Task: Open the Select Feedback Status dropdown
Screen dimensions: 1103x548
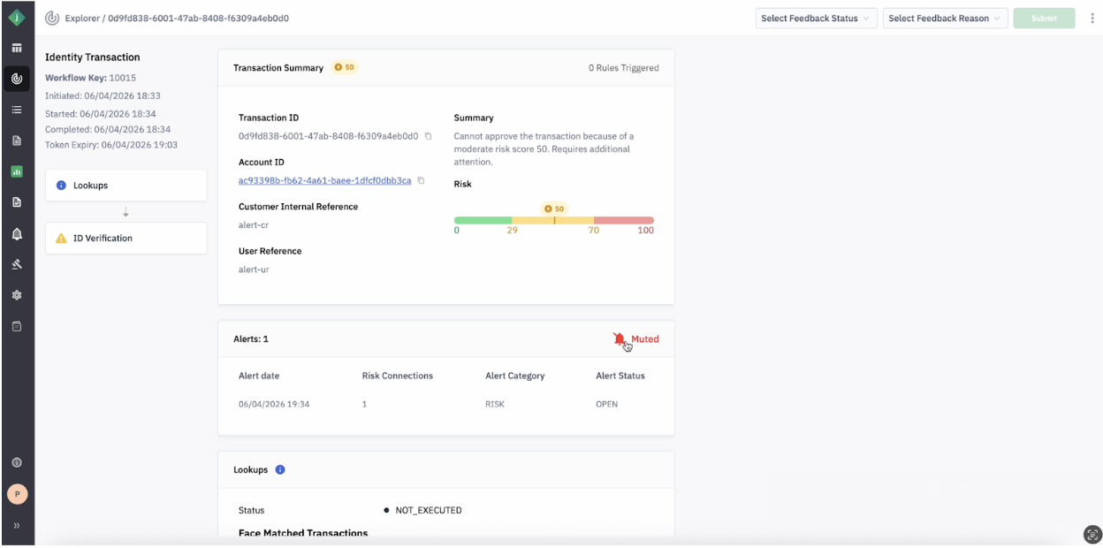Action: [x=816, y=19]
